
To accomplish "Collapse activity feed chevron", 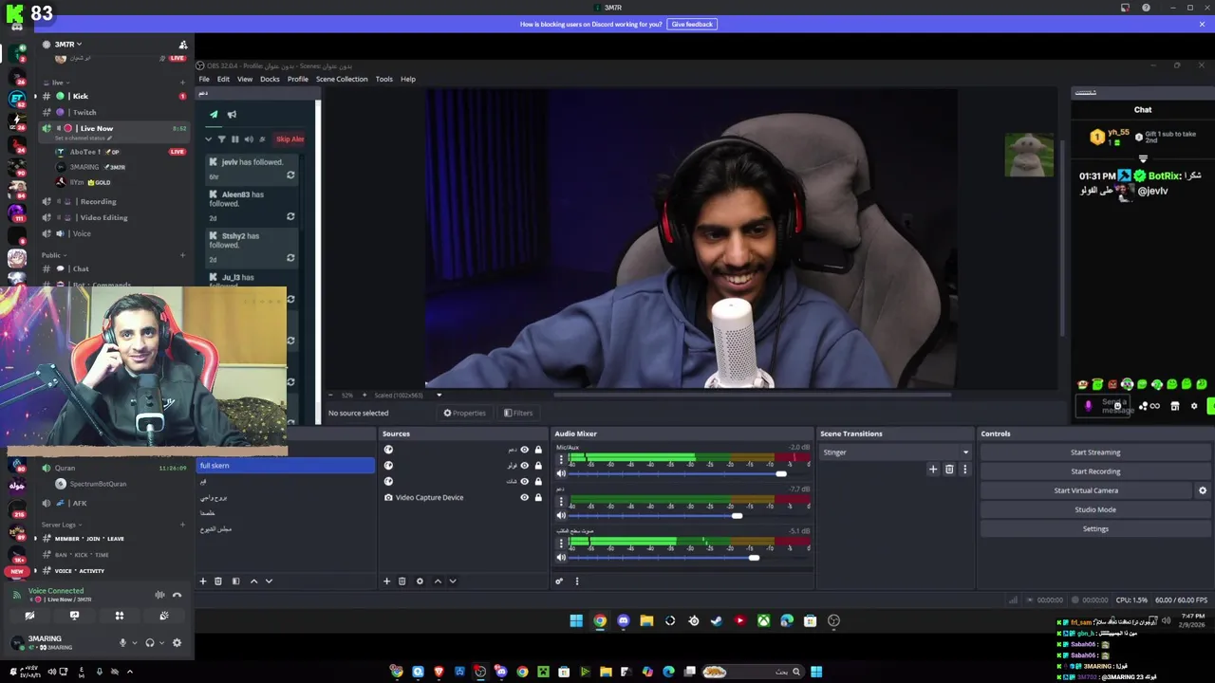I will (x=208, y=139).
